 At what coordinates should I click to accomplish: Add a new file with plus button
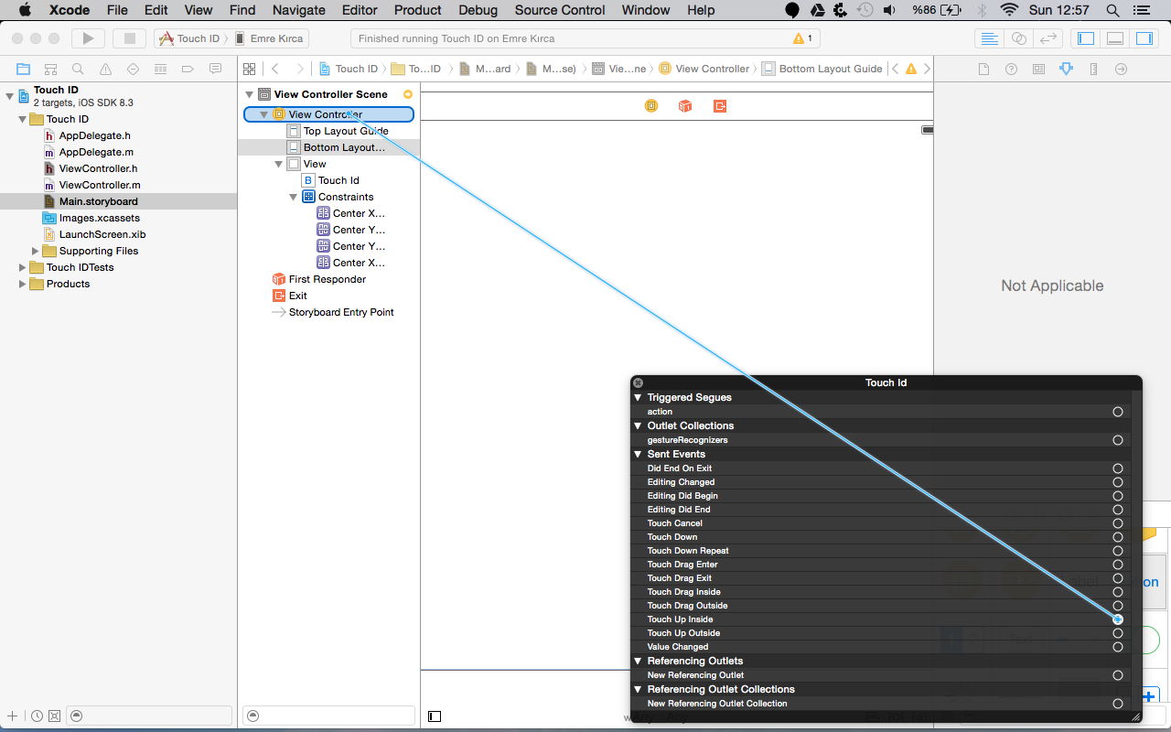point(12,716)
